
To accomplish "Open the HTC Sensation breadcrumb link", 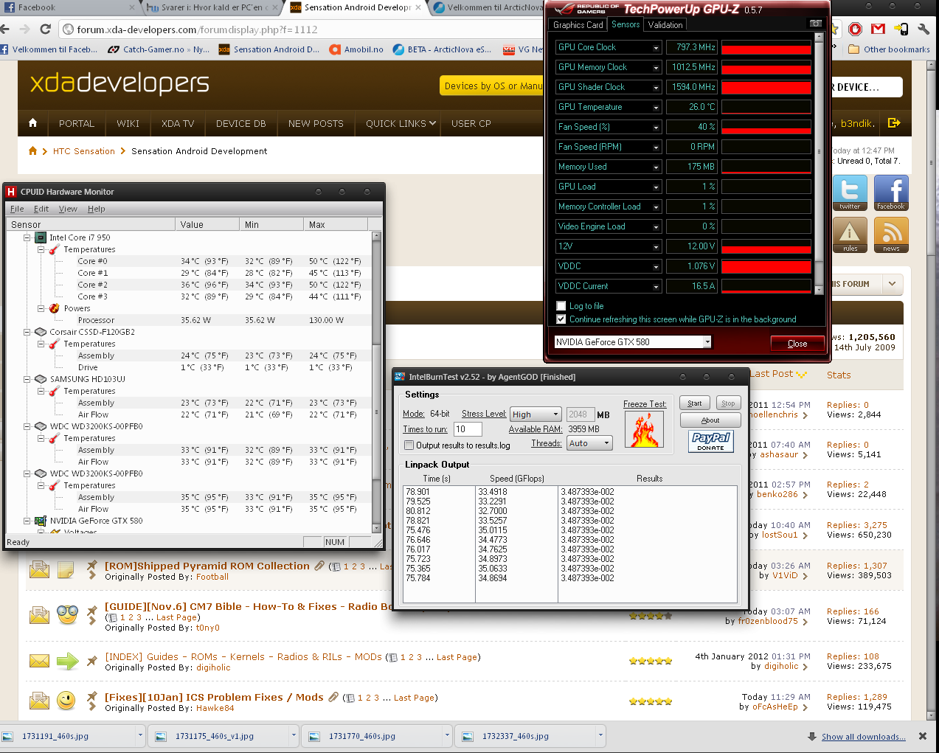I will click(84, 151).
